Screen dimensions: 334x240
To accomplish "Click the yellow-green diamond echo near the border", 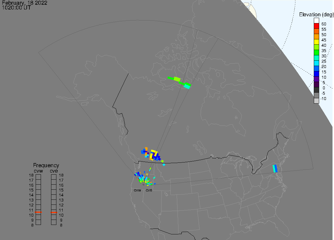I will tap(162, 161).
